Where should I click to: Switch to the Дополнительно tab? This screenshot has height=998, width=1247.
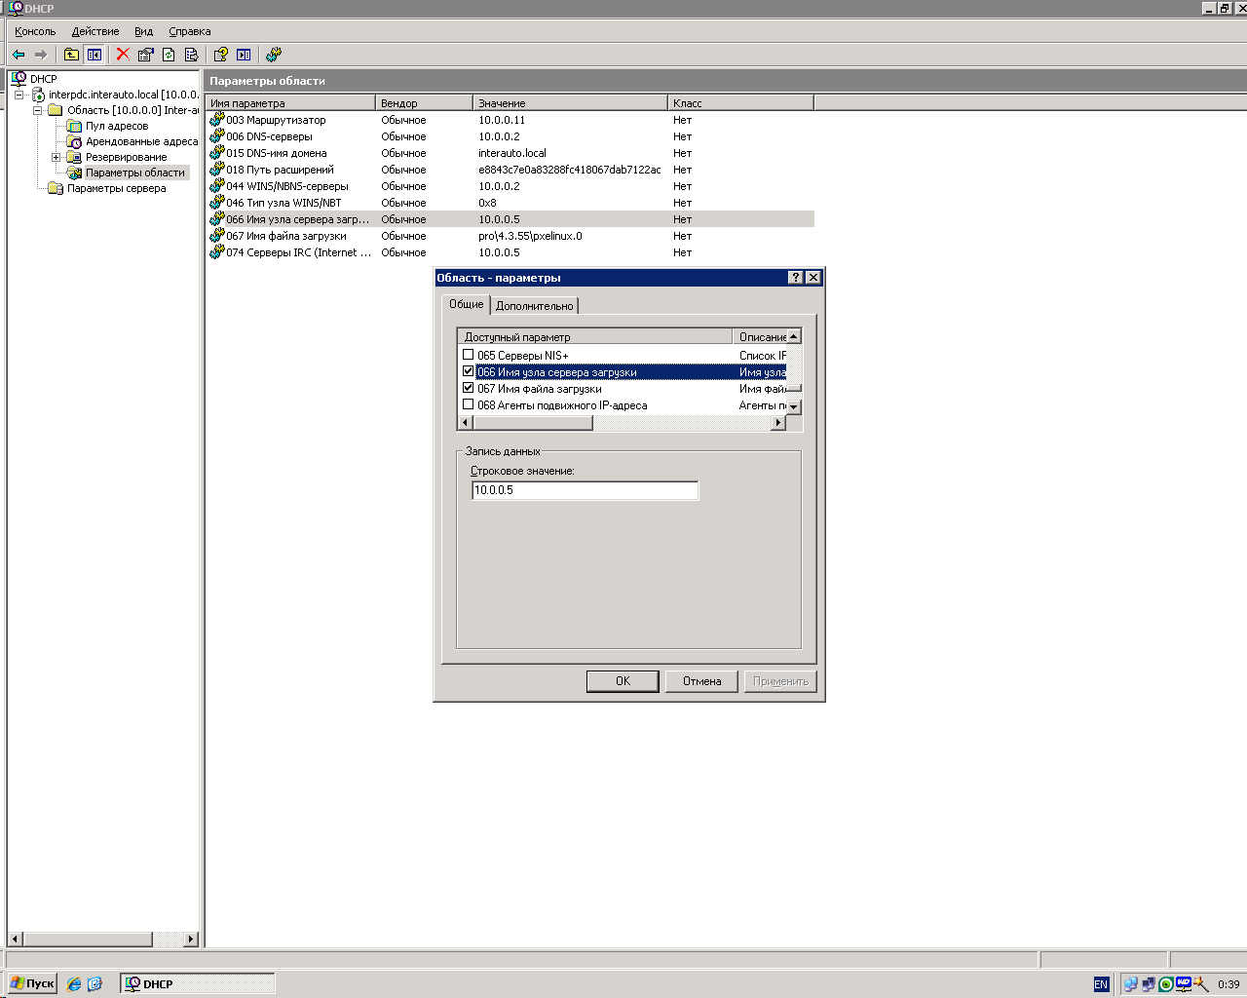pyautogui.click(x=535, y=304)
